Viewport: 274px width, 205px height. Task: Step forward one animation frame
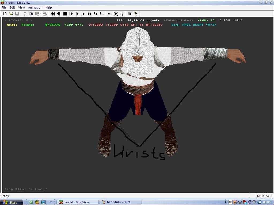pyautogui.click(x=71, y=14)
